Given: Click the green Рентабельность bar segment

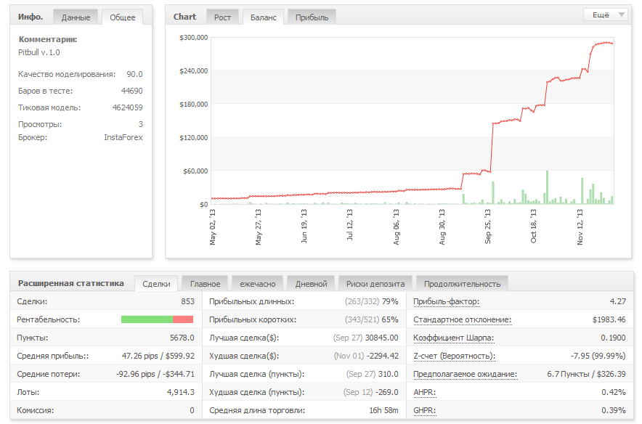Looking at the screenshot, I should (x=147, y=319).
